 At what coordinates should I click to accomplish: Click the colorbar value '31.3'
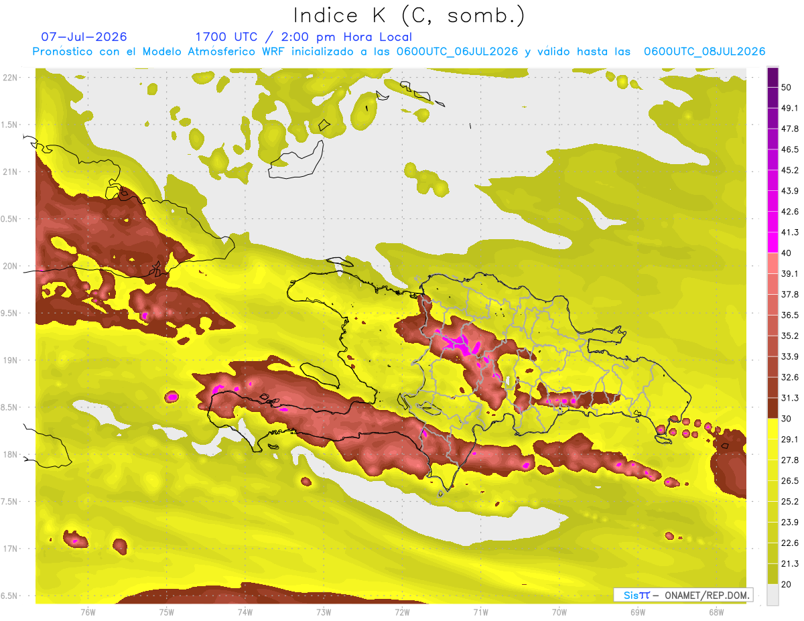tap(789, 398)
